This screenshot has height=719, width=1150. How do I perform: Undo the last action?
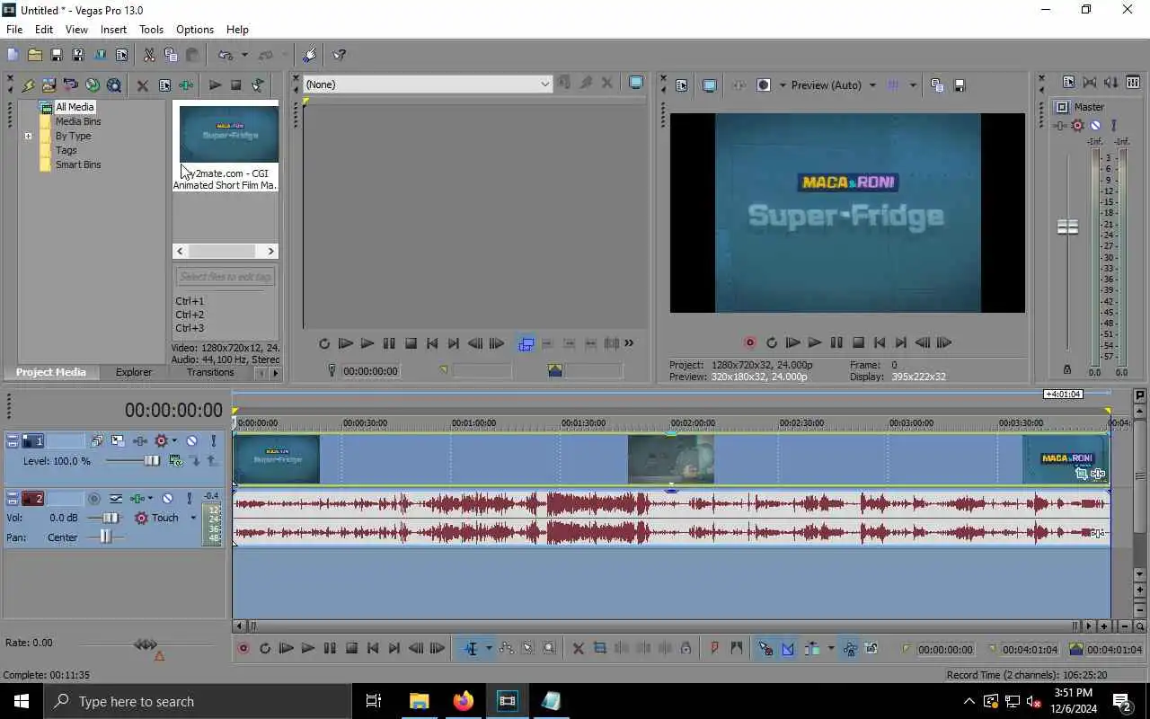point(226,55)
